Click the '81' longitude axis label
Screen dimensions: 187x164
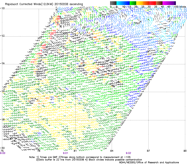(x=75, y=151)
